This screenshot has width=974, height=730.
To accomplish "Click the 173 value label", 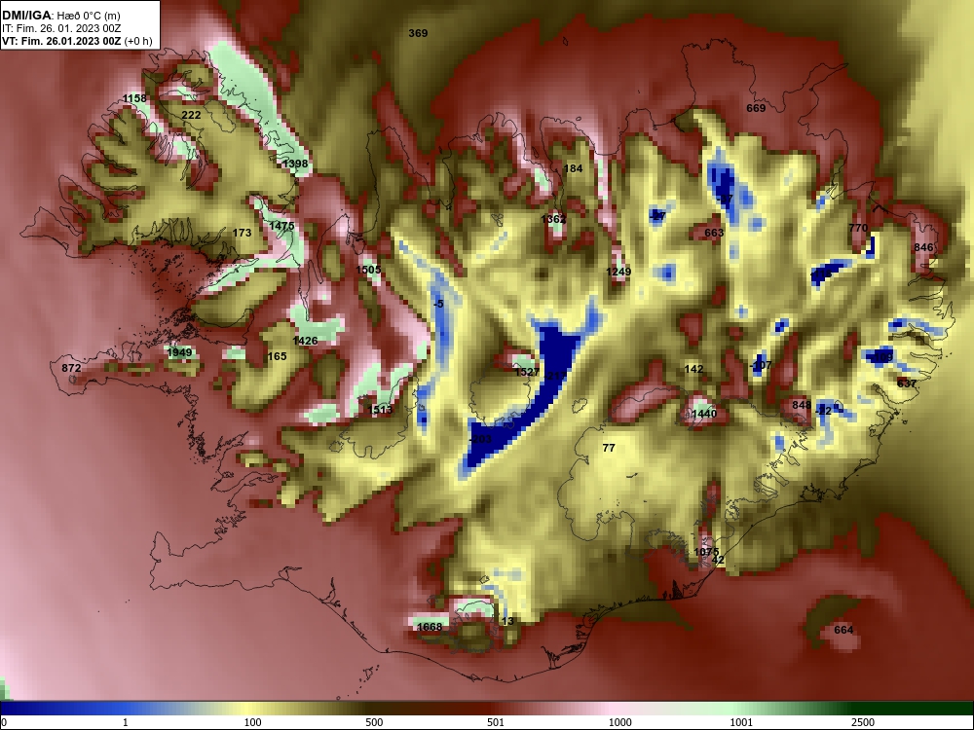I will tap(242, 233).
